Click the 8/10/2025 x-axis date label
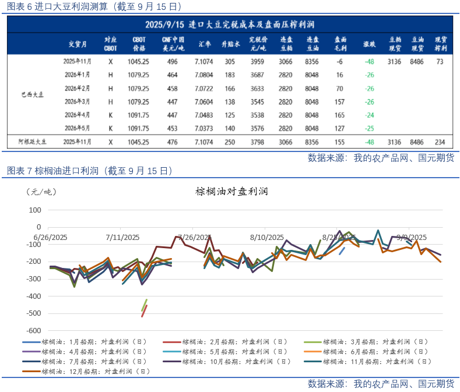This screenshot has height=392, width=460. pos(267,237)
